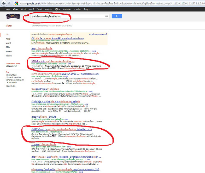Click the browser forward arrow button

tap(9, 3)
